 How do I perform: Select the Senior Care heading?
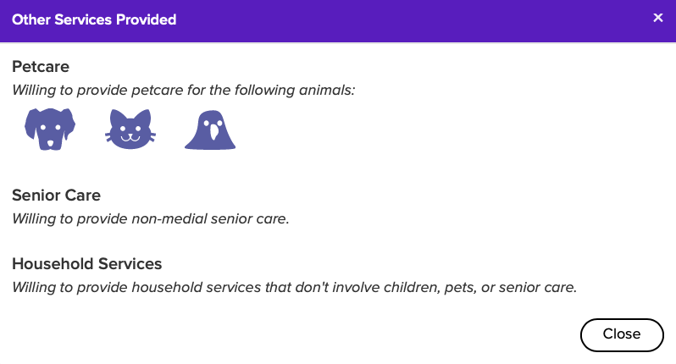[x=56, y=196]
